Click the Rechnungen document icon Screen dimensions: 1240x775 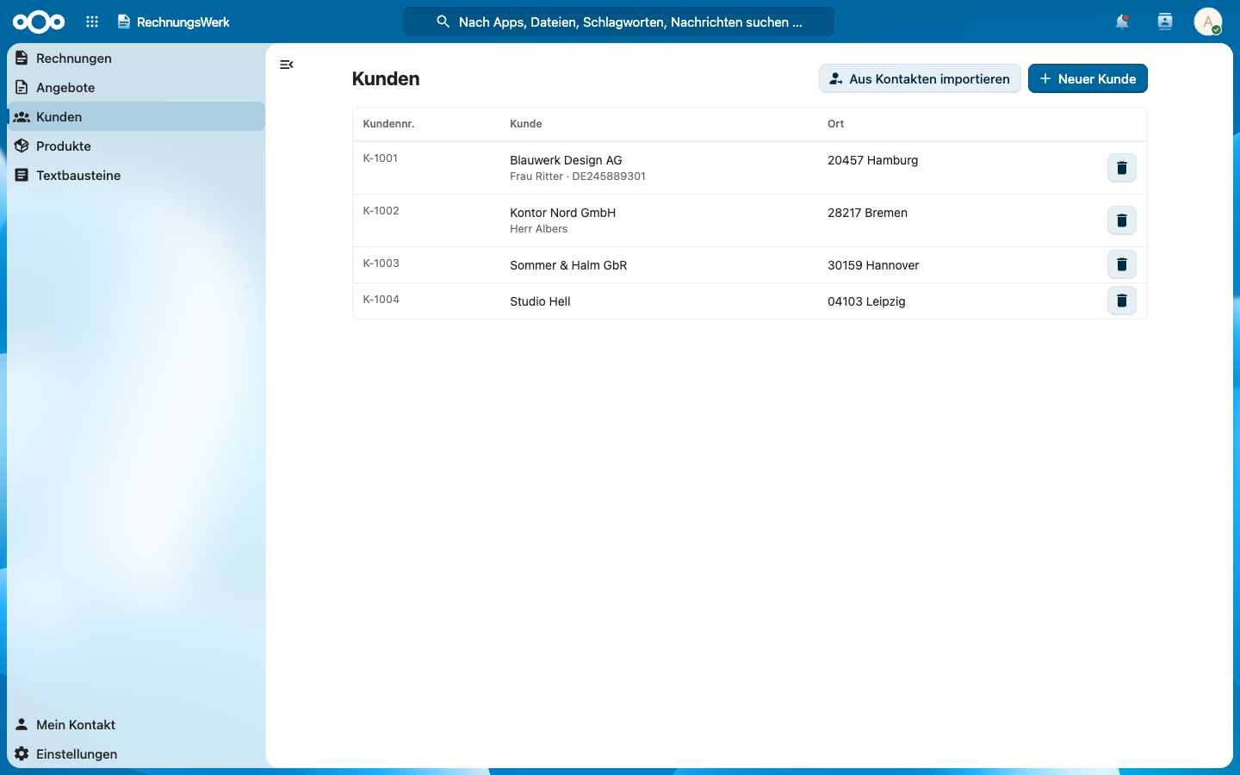(x=22, y=58)
